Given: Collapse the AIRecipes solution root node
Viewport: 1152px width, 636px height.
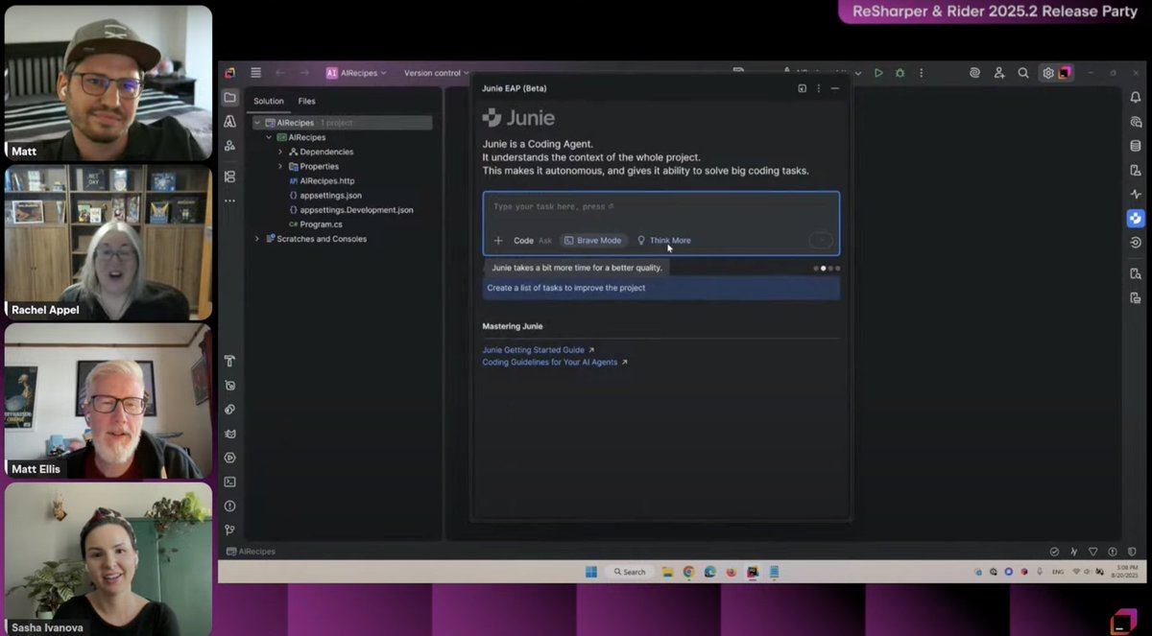Looking at the screenshot, I should point(257,123).
